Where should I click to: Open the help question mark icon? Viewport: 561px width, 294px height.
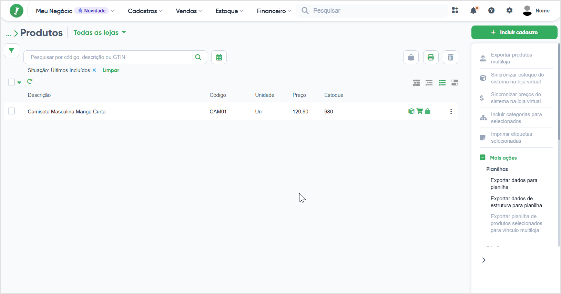pyautogui.click(x=491, y=10)
